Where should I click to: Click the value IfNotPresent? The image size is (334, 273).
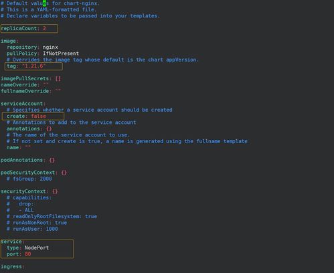click(x=61, y=54)
